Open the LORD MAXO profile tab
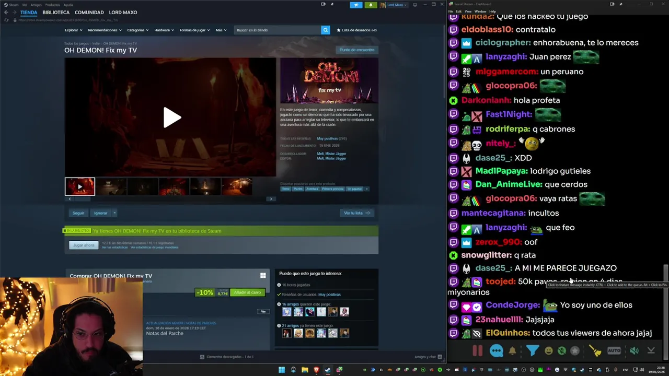669x376 pixels. coord(123,12)
